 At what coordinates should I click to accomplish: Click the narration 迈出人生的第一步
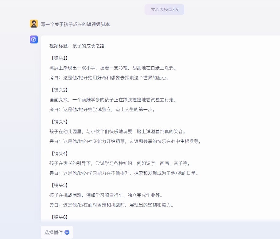102,110
